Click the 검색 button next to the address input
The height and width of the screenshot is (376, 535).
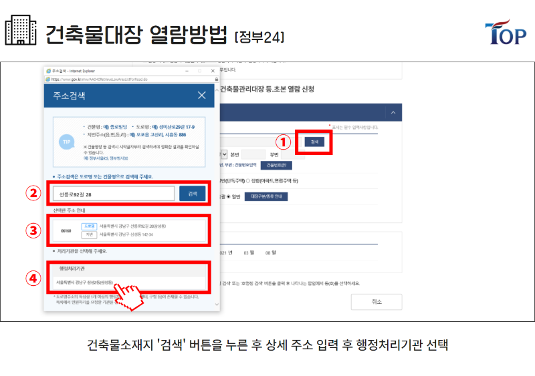(193, 194)
